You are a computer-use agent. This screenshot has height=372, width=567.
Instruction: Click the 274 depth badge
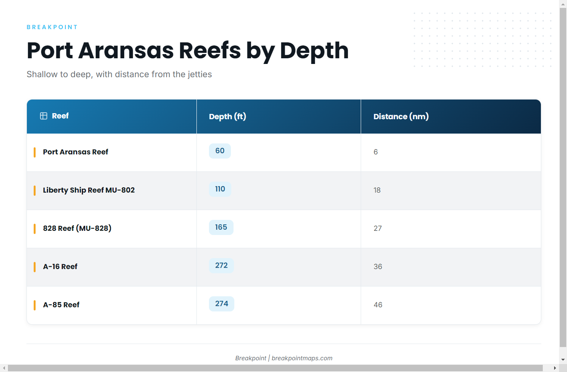[x=221, y=304]
